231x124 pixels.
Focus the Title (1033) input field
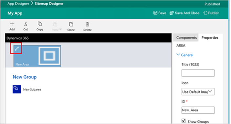(x=198, y=73)
